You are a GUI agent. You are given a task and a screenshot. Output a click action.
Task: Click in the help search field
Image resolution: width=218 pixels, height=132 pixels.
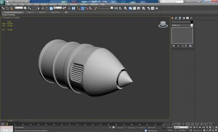tap(172, 2)
